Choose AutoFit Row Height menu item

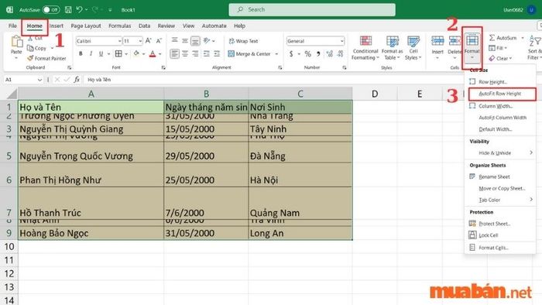(x=502, y=94)
